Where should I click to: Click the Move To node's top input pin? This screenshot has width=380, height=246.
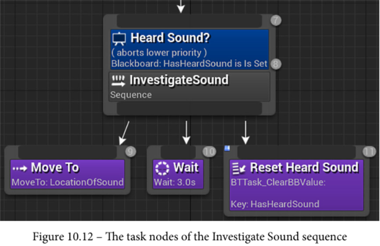click(x=67, y=152)
